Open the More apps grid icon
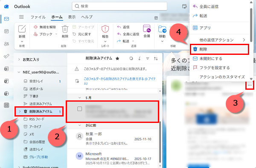Image resolution: width=256 pixels, height=168 pixels. (x=6, y=105)
